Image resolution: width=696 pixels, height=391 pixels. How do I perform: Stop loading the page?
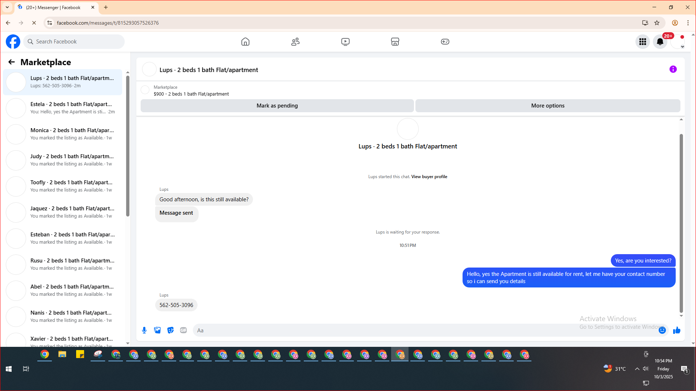(34, 23)
